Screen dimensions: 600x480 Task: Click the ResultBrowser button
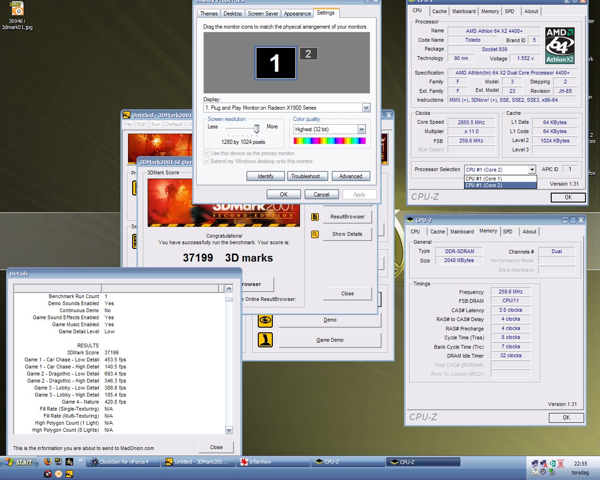347,217
